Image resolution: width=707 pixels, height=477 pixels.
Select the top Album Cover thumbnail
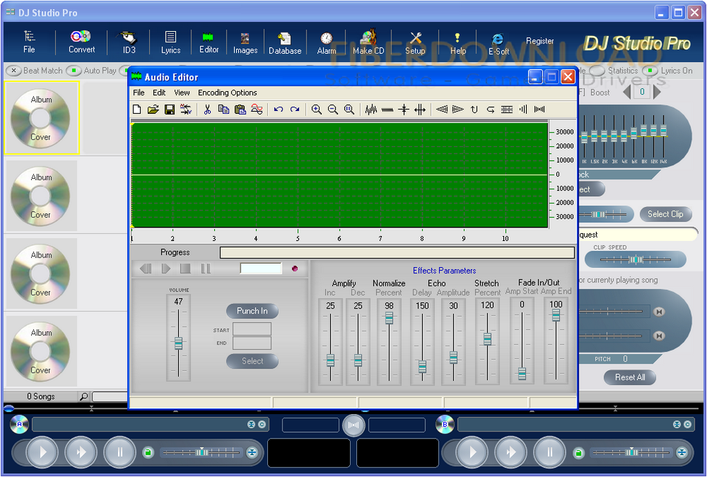click(x=41, y=116)
